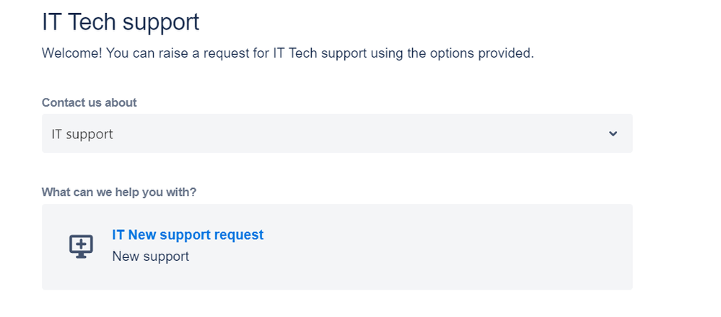The width and height of the screenshot is (721, 317).
Task: Click the middle of the Contact dropdown box
Action: [337, 133]
